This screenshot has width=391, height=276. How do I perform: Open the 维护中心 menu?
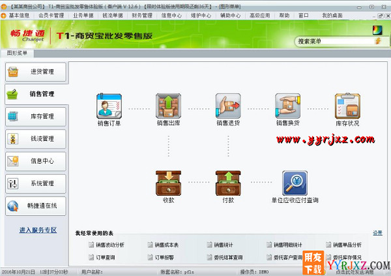[201, 16]
